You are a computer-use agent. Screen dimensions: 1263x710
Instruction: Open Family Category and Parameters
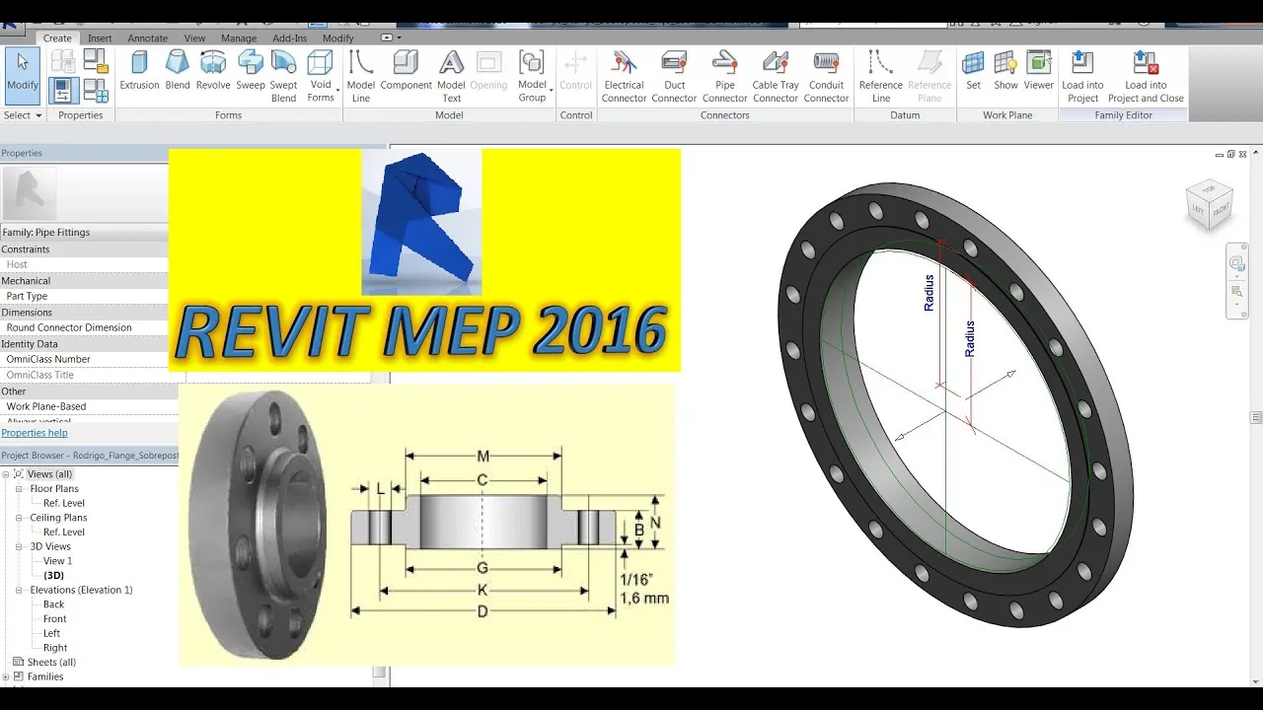pos(96,60)
